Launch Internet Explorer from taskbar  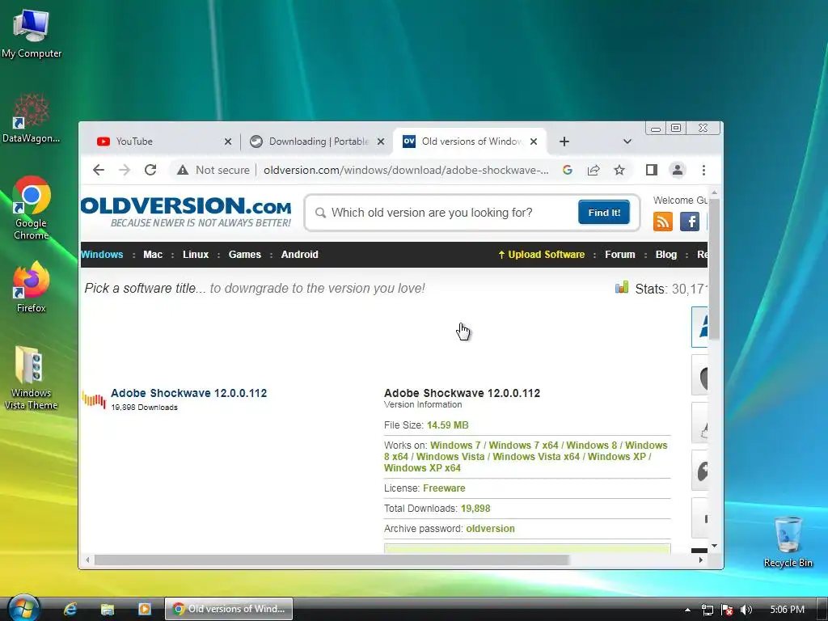[x=70, y=609]
